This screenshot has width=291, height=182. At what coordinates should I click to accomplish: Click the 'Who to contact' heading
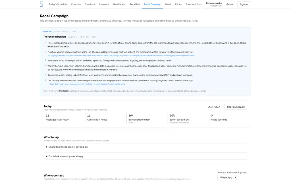(54, 175)
